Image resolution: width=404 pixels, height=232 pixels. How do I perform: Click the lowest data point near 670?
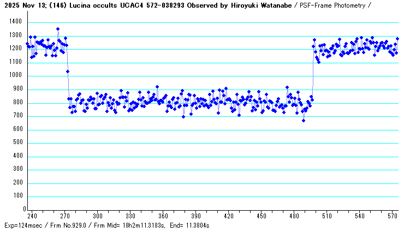point(304,121)
